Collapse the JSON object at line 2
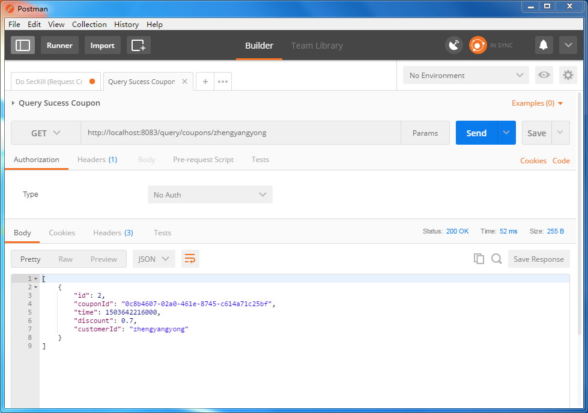588x413 pixels. coord(36,287)
